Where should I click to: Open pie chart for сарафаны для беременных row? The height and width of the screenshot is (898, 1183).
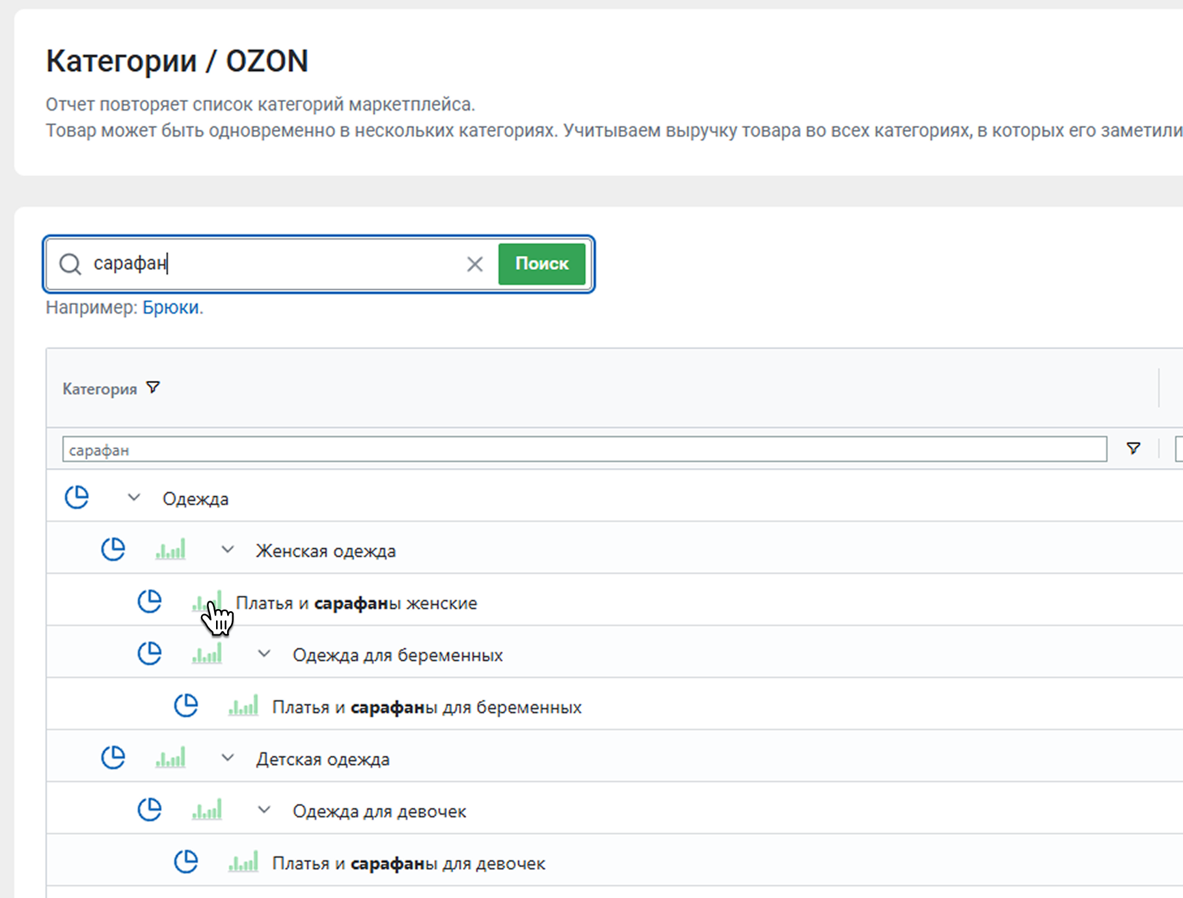(x=186, y=706)
